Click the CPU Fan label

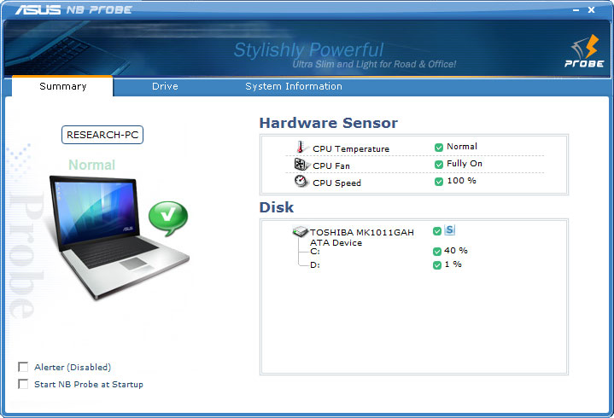(x=331, y=165)
